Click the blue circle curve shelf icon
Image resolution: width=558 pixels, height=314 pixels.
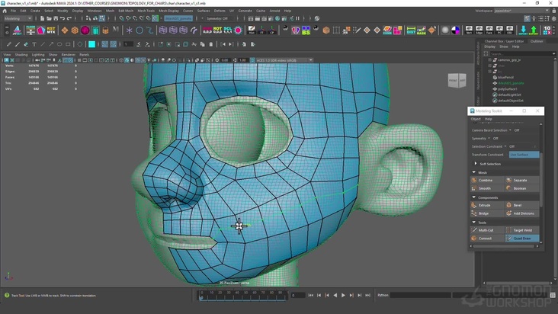(x=139, y=30)
